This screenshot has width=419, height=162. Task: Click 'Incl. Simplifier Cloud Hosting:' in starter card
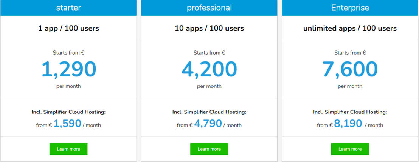(69, 112)
